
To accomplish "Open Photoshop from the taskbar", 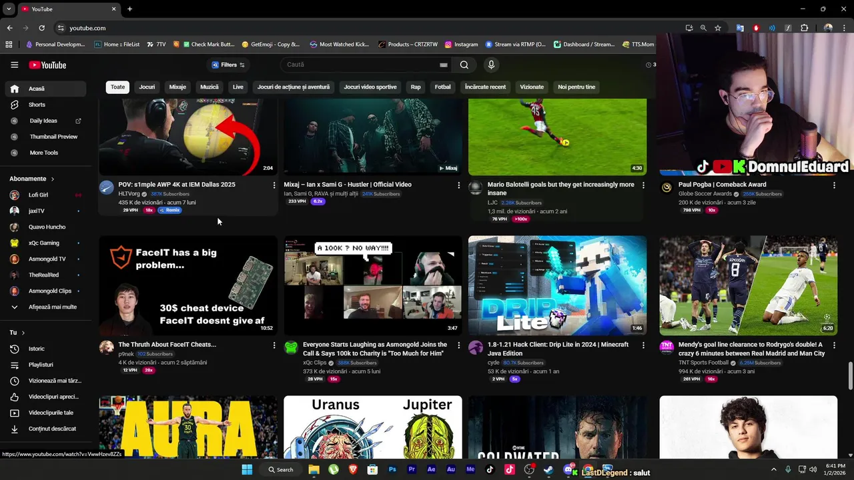I will pyautogui.click(x=392, y=470).
